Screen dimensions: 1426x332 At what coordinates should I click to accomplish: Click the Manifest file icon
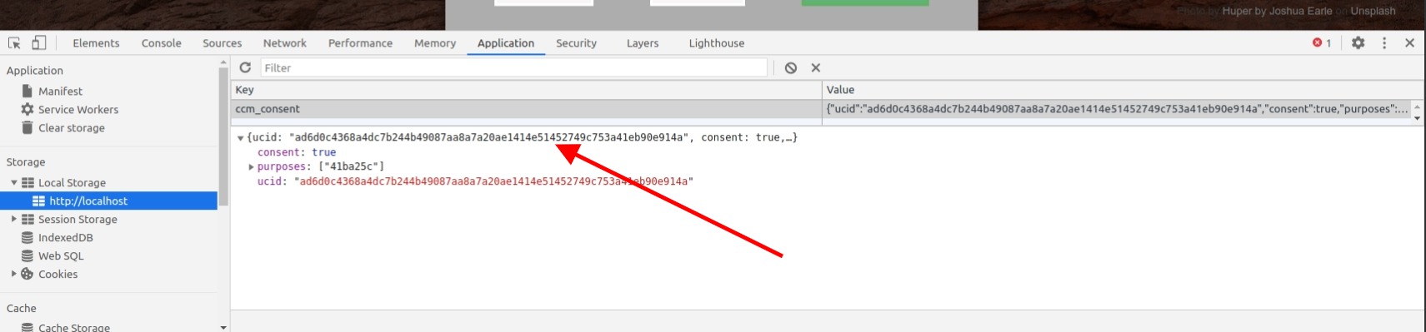coord(28,91)
